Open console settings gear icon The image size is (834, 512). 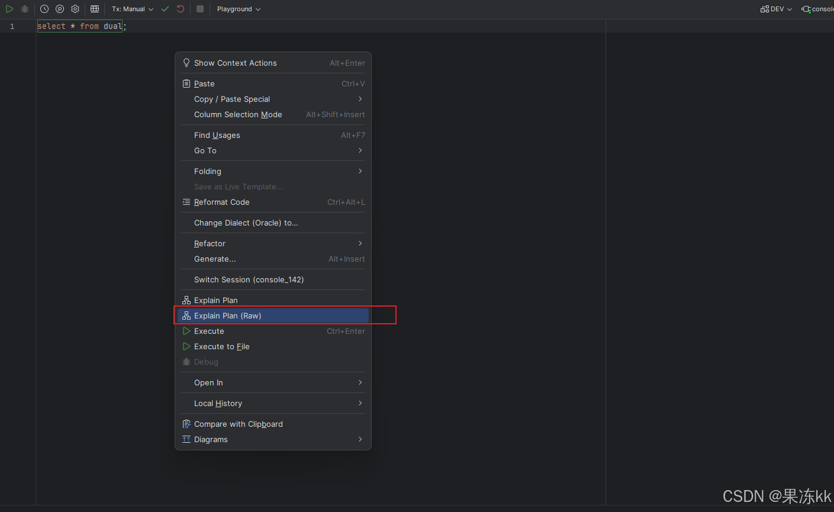click(75, 9)
